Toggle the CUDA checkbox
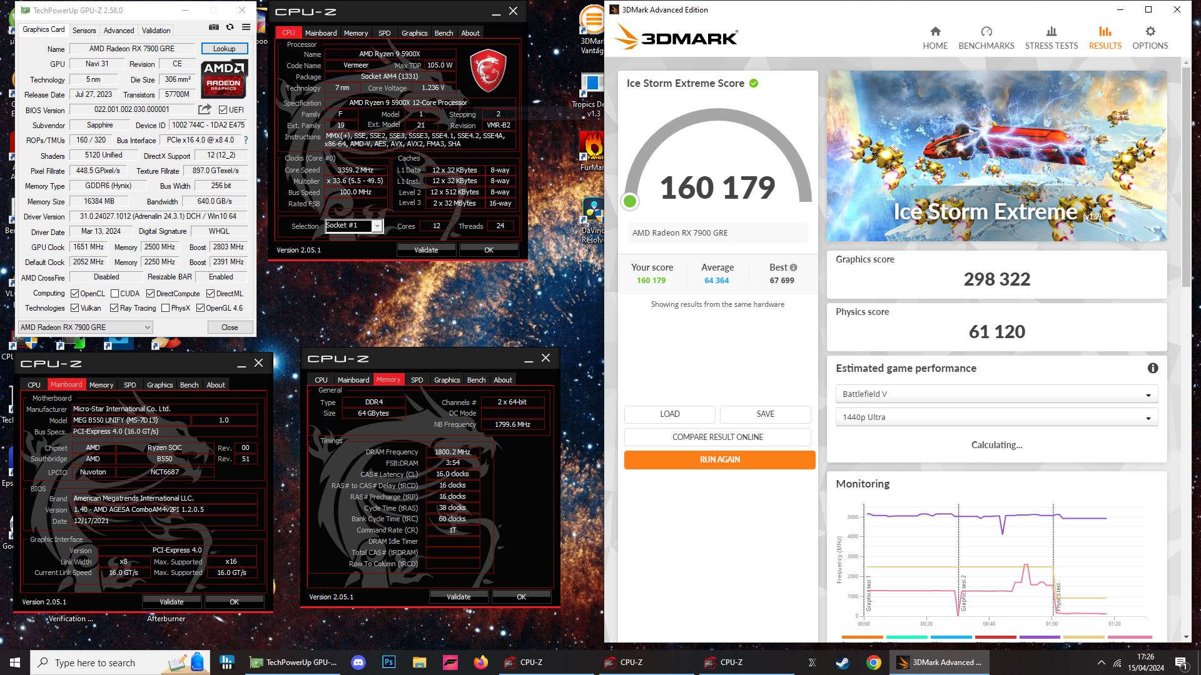The height and width of the screenshot is (675, 1201). point(114,294)
